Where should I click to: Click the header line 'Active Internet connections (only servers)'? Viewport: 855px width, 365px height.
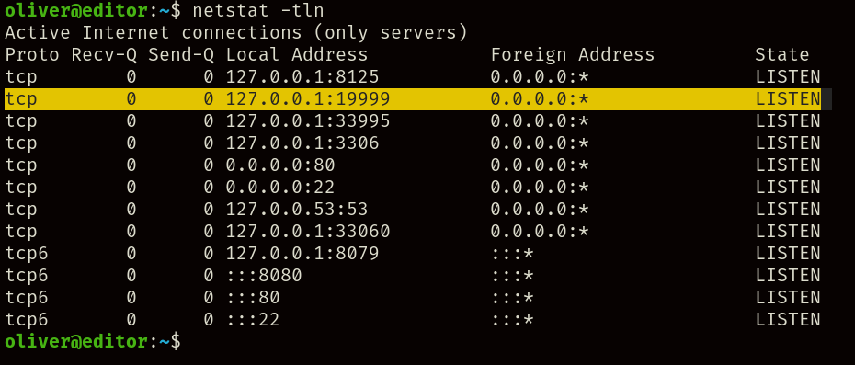[x=236, y=33]
